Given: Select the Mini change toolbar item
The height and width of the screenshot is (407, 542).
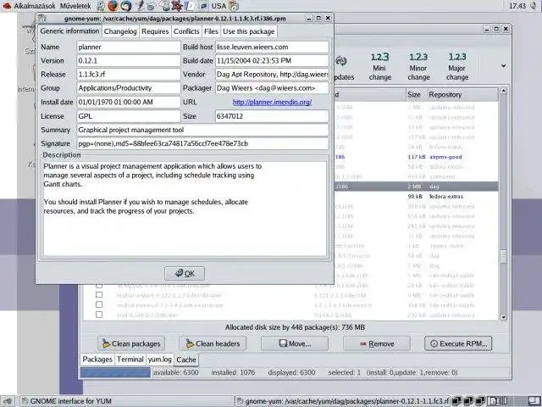Looking at the screenshot, I should tap(379, 66).
